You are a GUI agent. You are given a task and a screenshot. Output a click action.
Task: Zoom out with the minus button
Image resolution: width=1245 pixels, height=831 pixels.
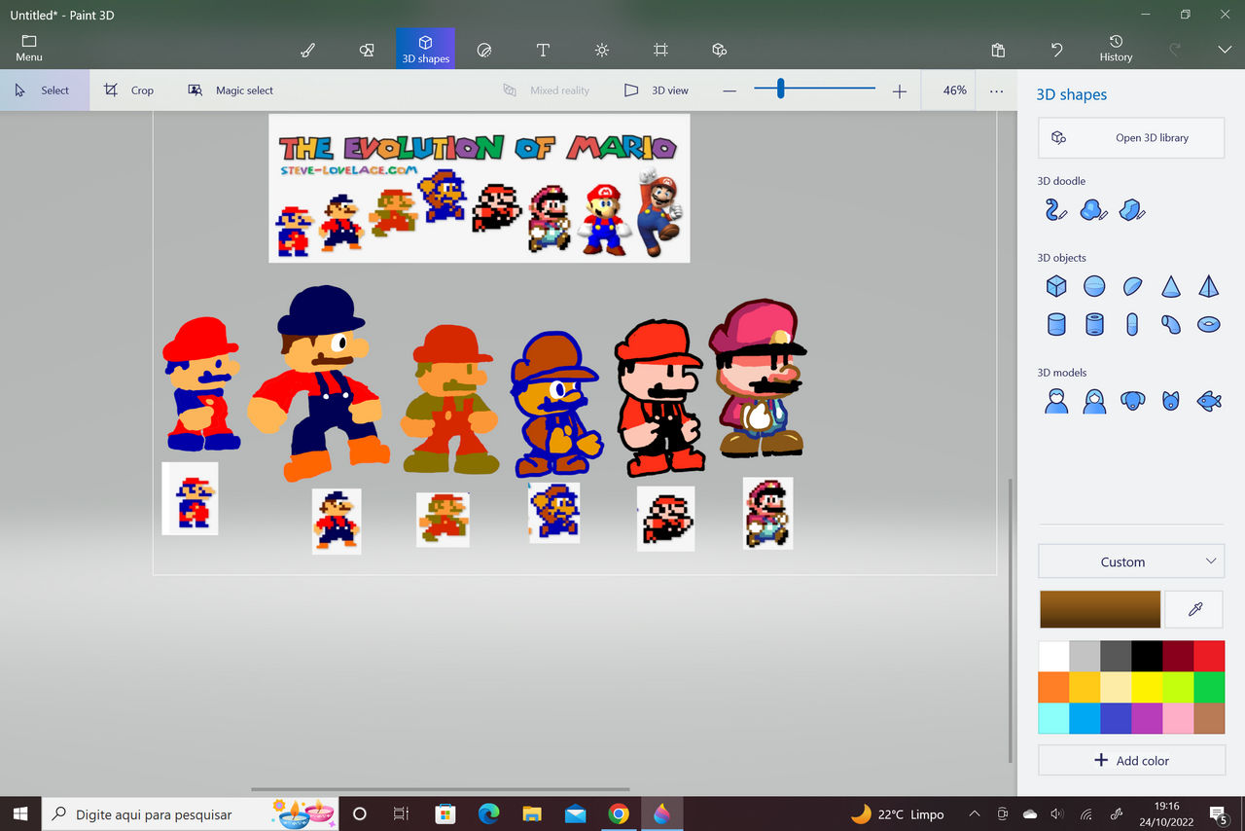pyautogui.click(x=729, y=90)
